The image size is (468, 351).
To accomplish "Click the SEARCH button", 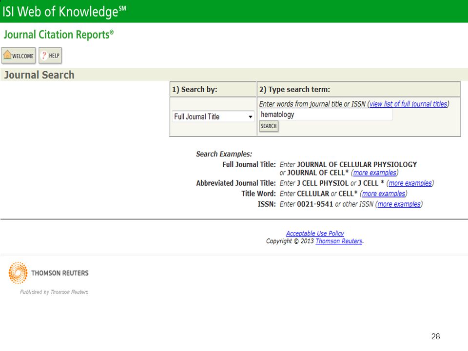I will coord(269,126).
